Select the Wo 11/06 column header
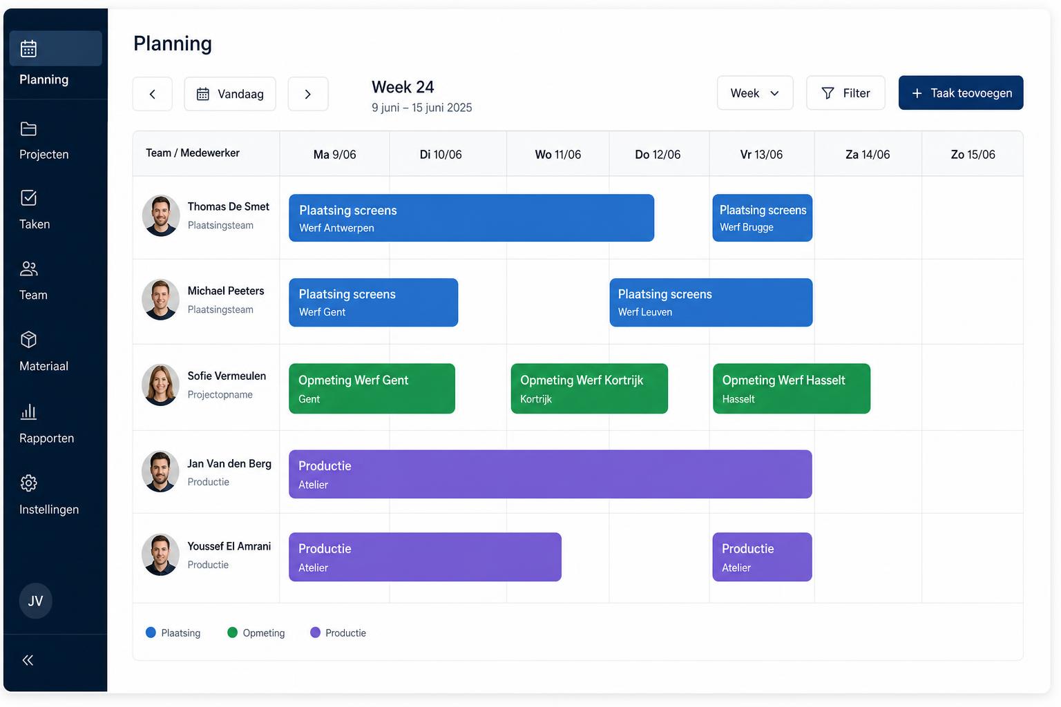 [x=557, y=155]
